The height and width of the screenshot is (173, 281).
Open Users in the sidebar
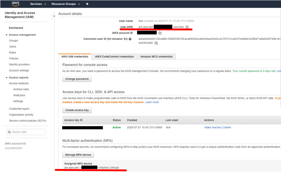(12, 47)
